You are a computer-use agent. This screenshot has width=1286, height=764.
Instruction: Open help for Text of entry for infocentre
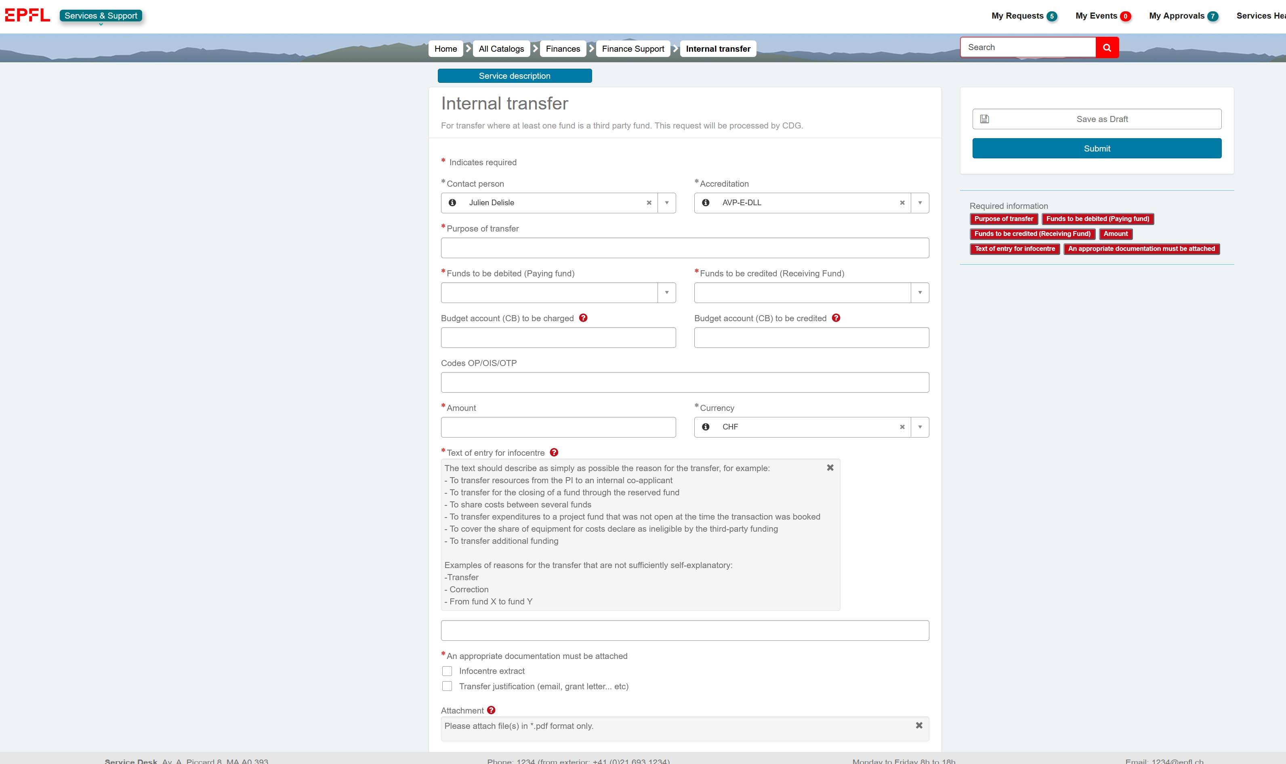pyautogui.click(x=554, y=453)
